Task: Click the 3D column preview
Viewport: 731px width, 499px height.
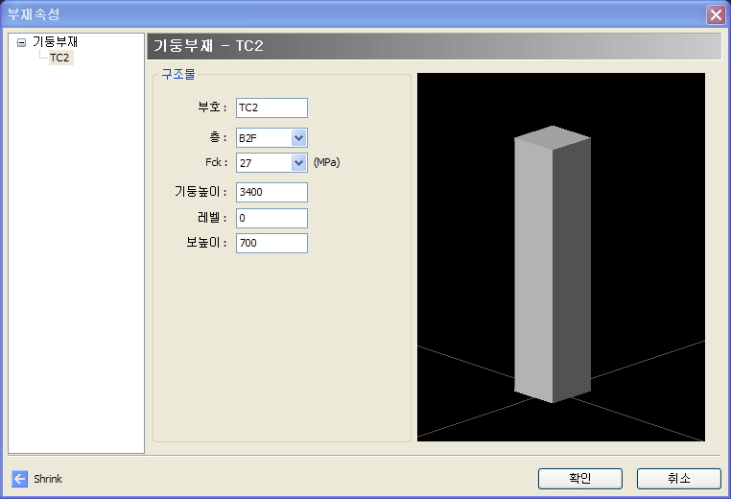Action: click(561, 257)
